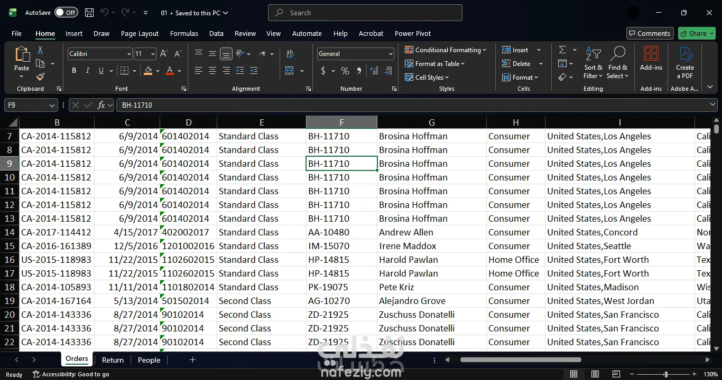The height and width of the screenshot is (380, 722).
Task: Expand Cell Styles menu
Action: pos(427,78)
